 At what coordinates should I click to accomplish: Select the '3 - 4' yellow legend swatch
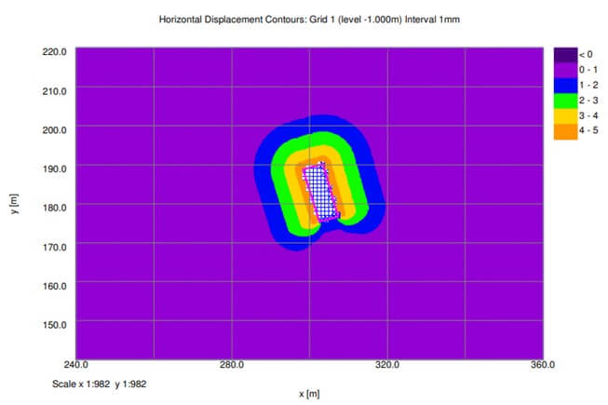coord(565,117)
